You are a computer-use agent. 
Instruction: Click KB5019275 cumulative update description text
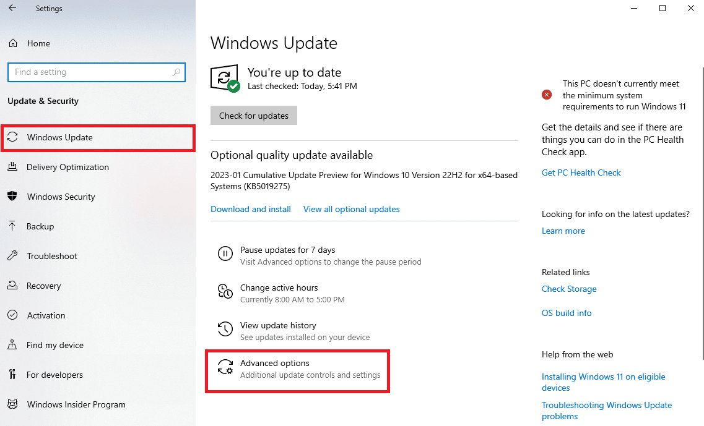click(x=363, y=181)
